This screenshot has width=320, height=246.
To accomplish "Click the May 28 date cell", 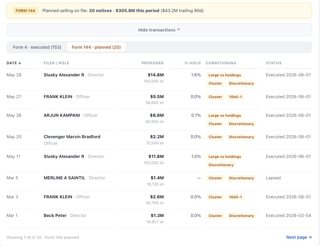I will pos(14,75).
